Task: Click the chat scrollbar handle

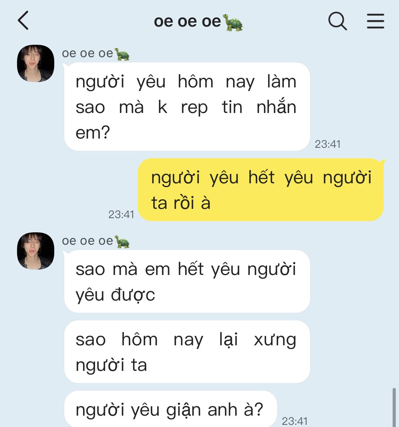Action: [394, 408]
